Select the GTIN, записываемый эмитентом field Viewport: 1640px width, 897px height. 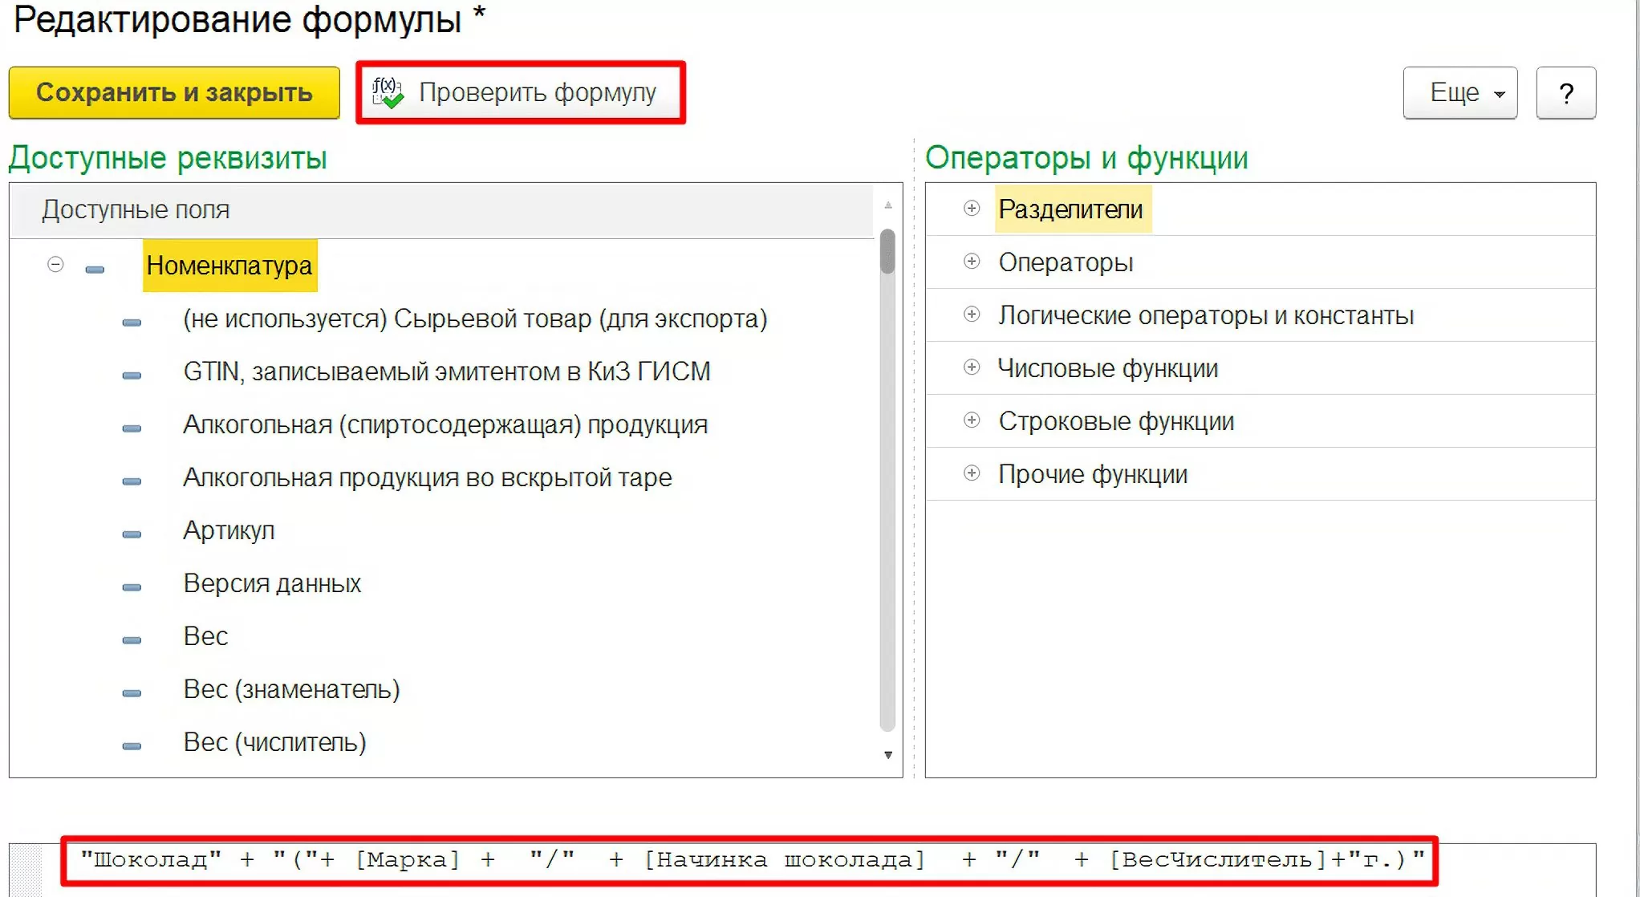point(447,371)
